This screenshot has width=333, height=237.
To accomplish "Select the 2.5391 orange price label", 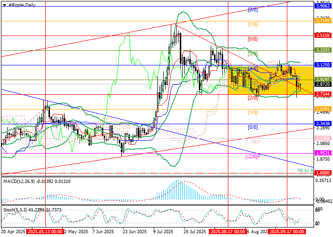I will click(323, 109).
